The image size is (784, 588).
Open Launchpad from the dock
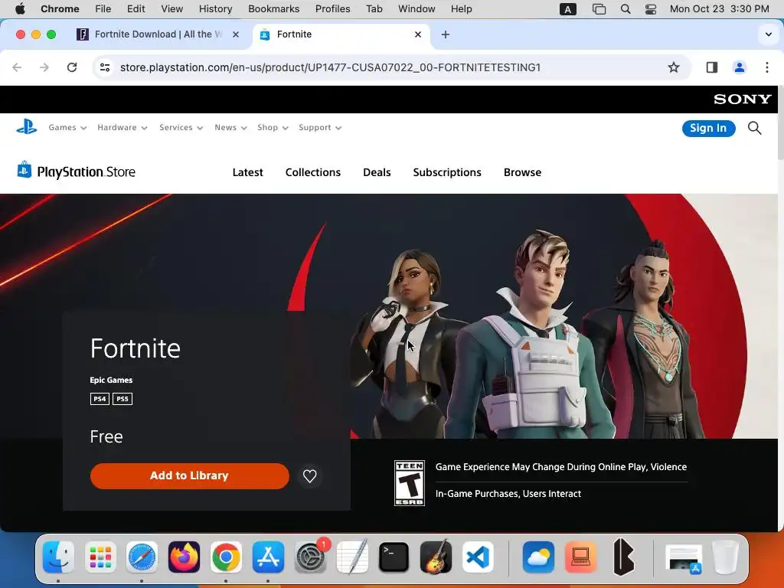pyautogui.click(x=100, y=557)
